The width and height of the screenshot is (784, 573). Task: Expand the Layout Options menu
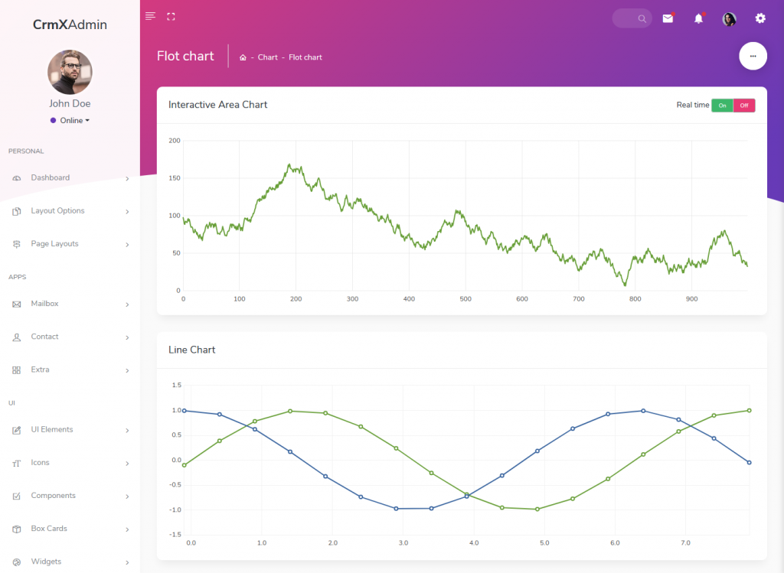(x=57, y=210)
